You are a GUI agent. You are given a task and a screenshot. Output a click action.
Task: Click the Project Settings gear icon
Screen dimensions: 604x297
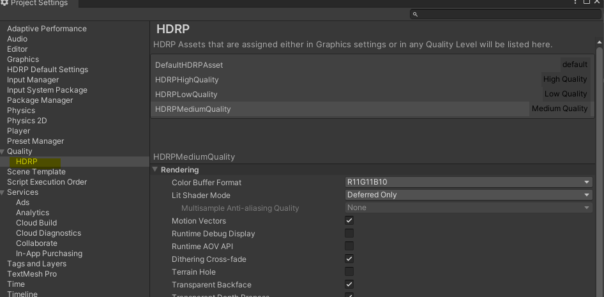click(4, 3)
